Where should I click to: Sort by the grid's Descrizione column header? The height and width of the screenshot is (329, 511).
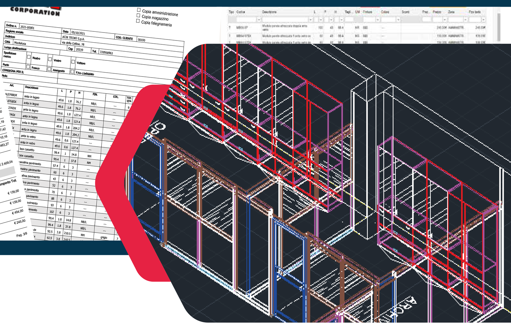point(269,12)
